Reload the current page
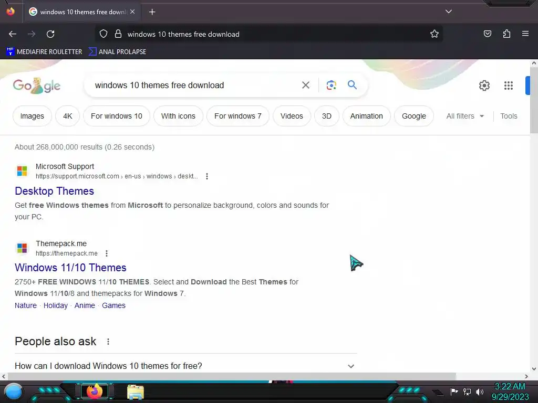Viewport: 538px width, 403px height. pos(50,34)
